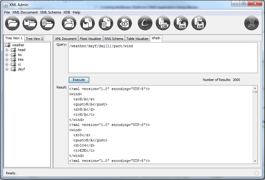This screenshot has height=180, width=265.
Task: Open the XML Schema menu
Action: point(50,12)
